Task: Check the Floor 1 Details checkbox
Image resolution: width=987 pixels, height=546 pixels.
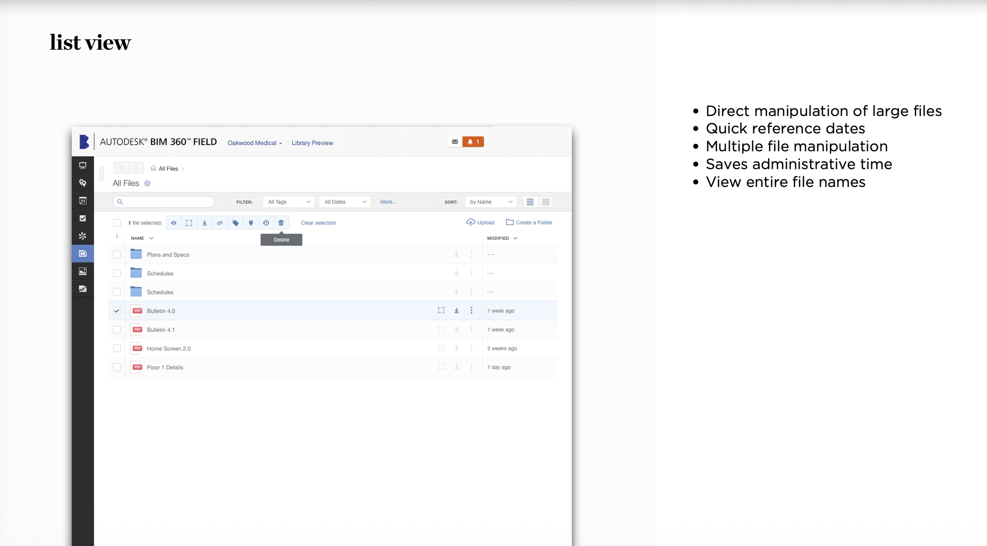Action: (117, 367)
